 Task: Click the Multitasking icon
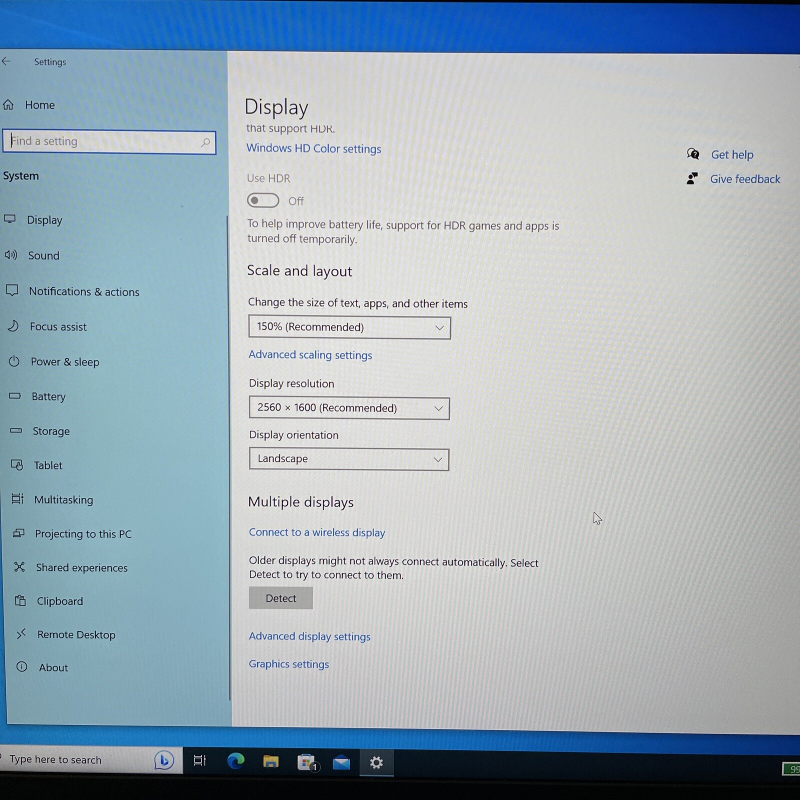(17, 499)
